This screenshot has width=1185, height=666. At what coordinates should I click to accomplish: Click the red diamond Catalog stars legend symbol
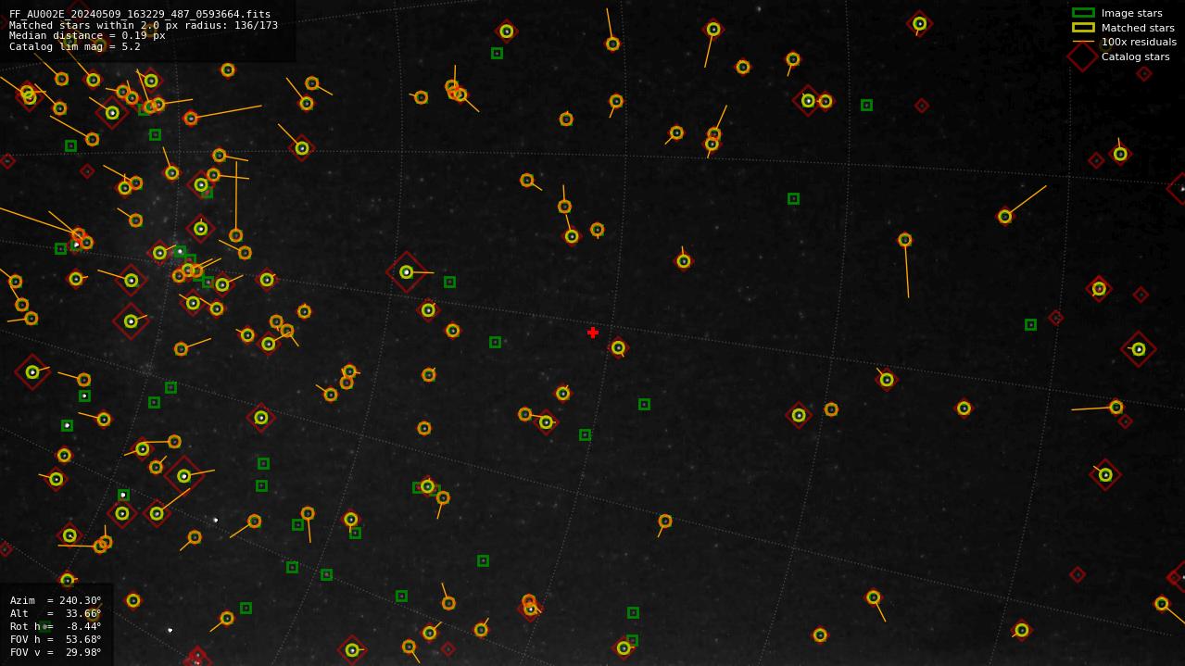[x=1083, y=57]
